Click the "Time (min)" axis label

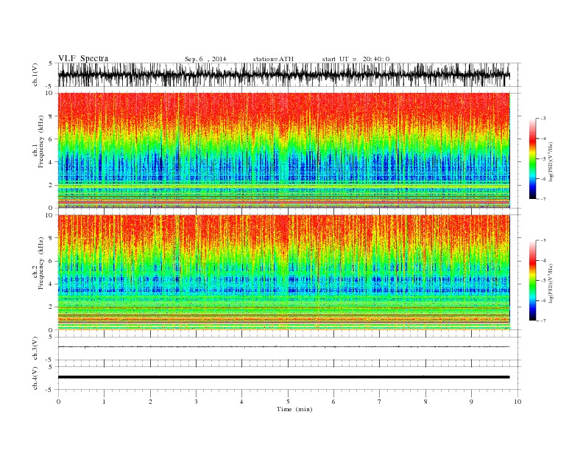(294, 409)
